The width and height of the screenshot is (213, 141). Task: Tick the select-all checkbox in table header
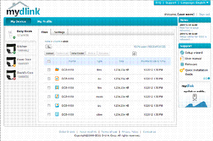click(49, 61)
